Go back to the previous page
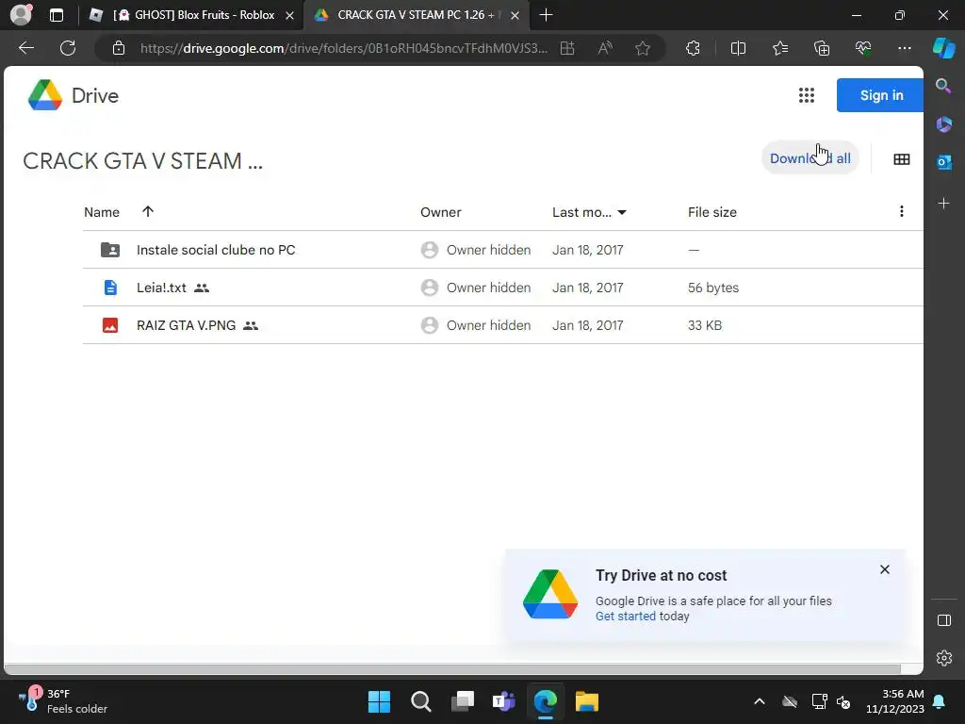 point(26,48)
